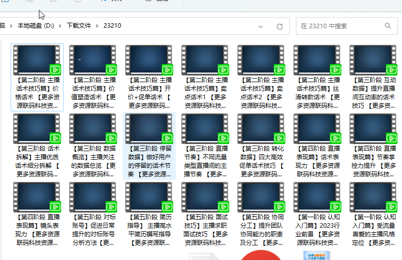Select the 四大高效促单话术技巧 video file
402x260 pixels.
[x=261, y=146]
